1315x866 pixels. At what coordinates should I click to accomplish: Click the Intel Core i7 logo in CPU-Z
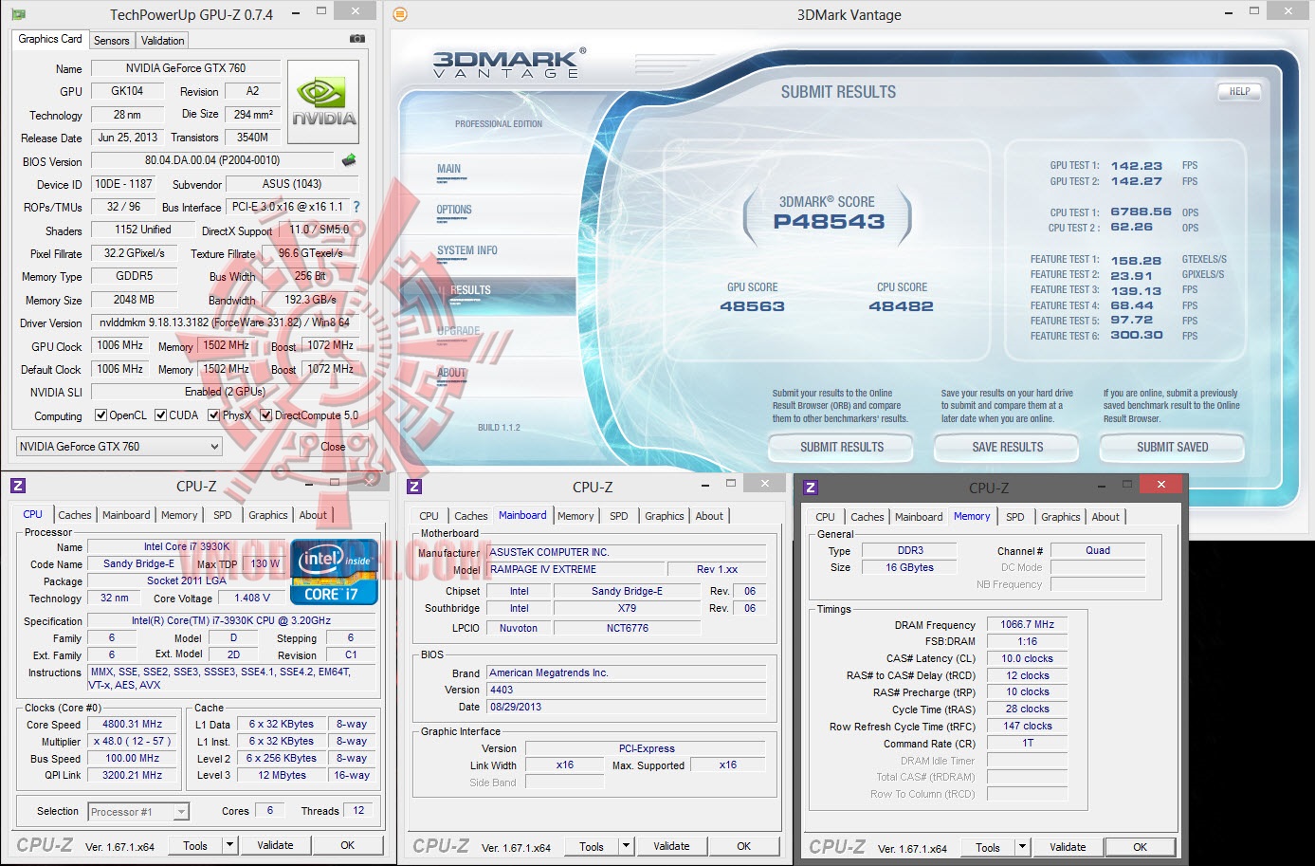click(335, 572)
